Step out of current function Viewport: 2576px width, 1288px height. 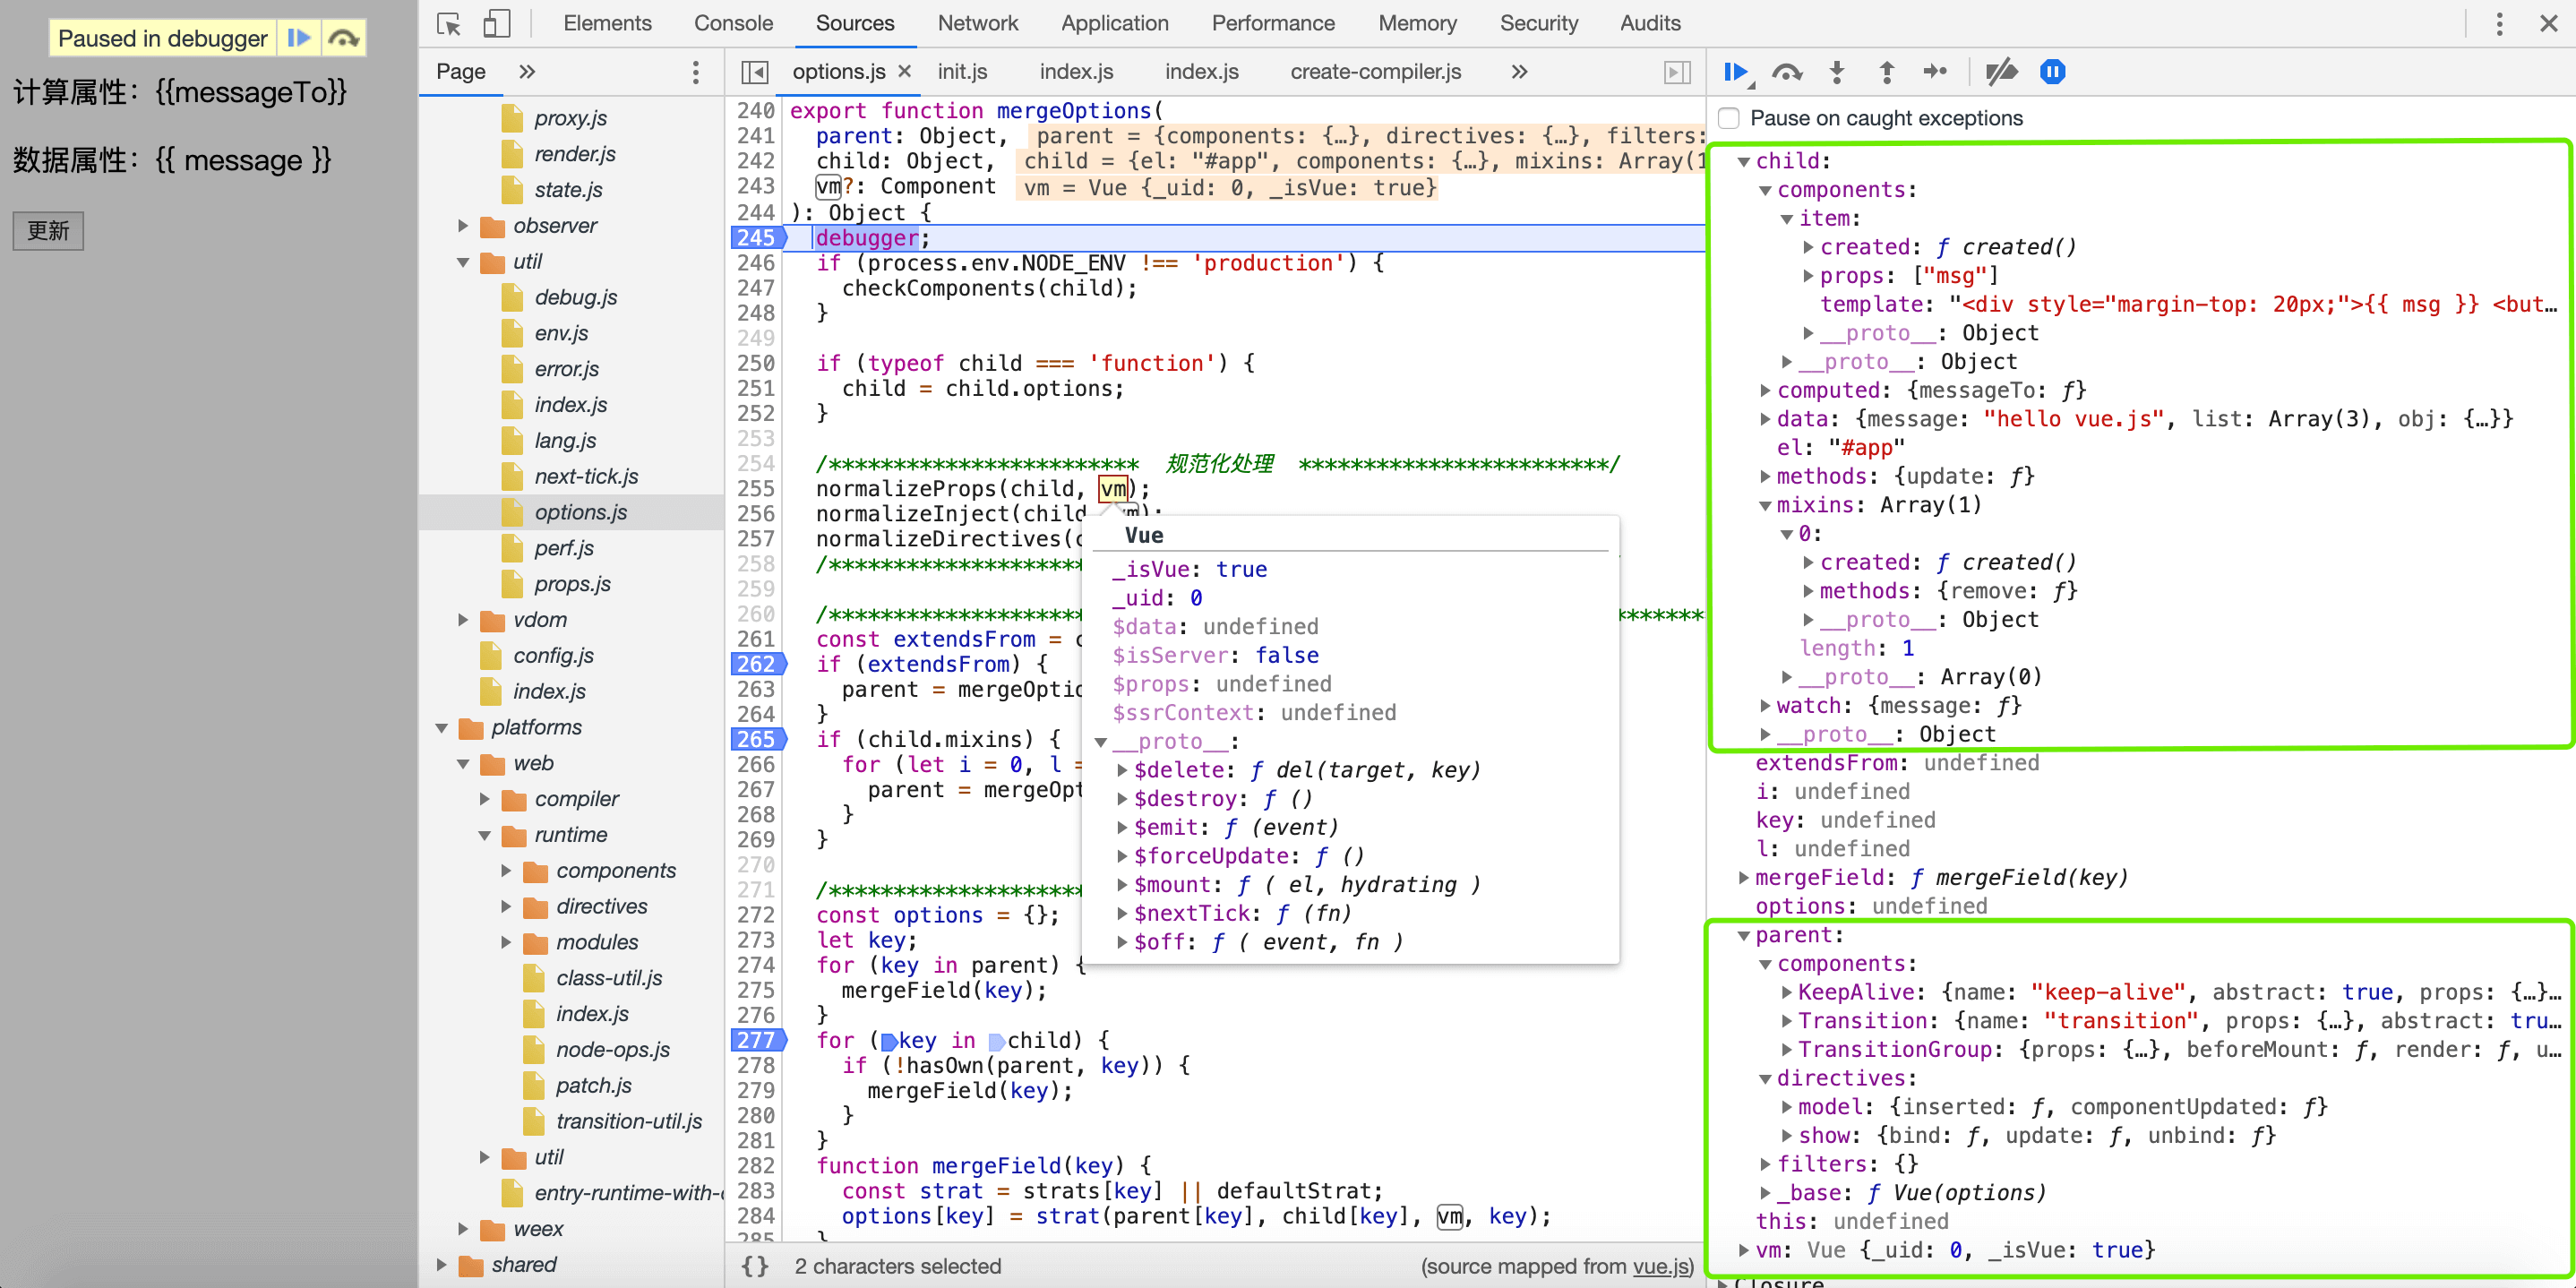coord(1886,72)
